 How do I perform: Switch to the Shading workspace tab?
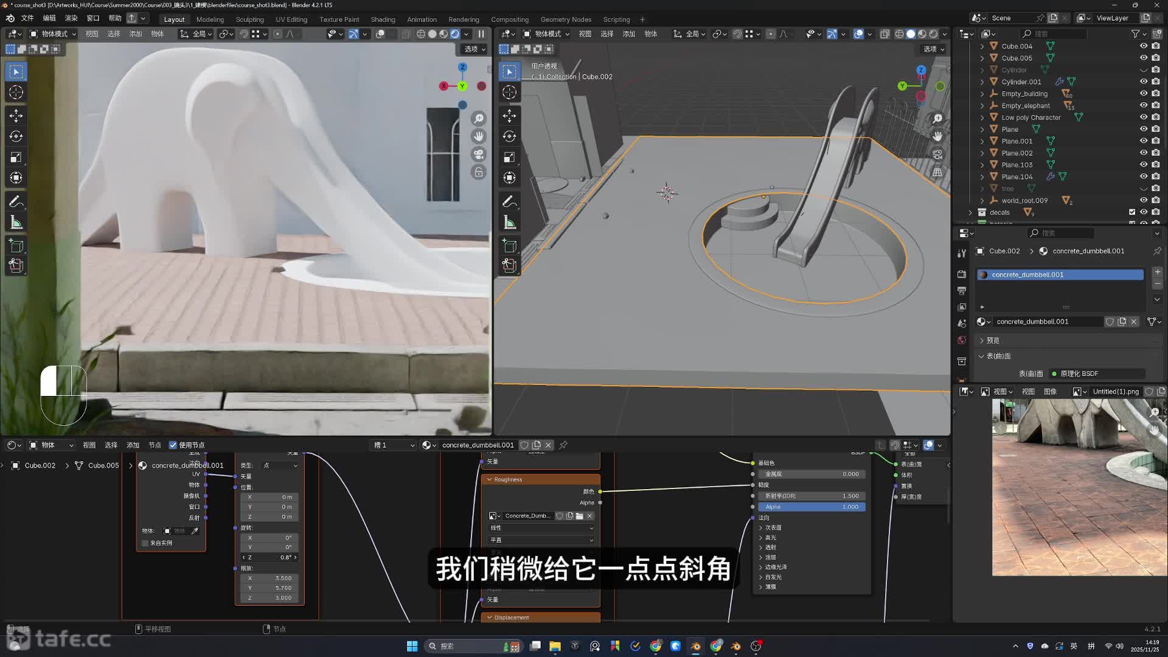coord(383,19)
